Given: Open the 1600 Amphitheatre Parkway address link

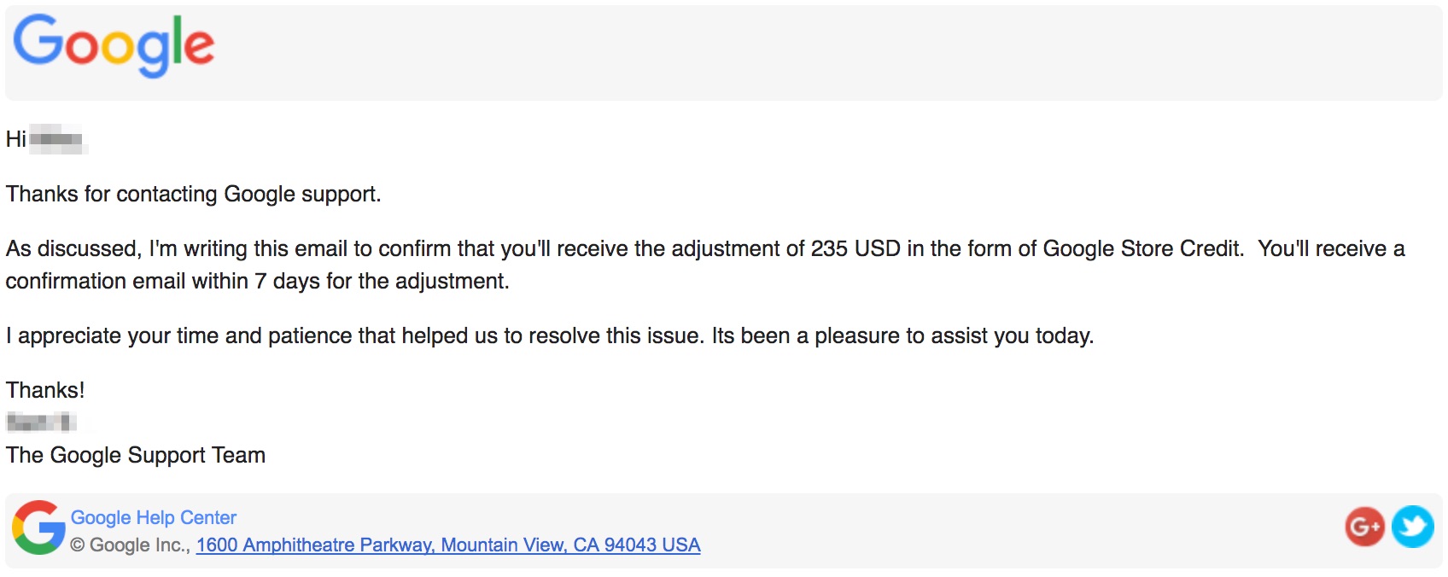Looking at the screenshot, I should (x=448, y=545).
